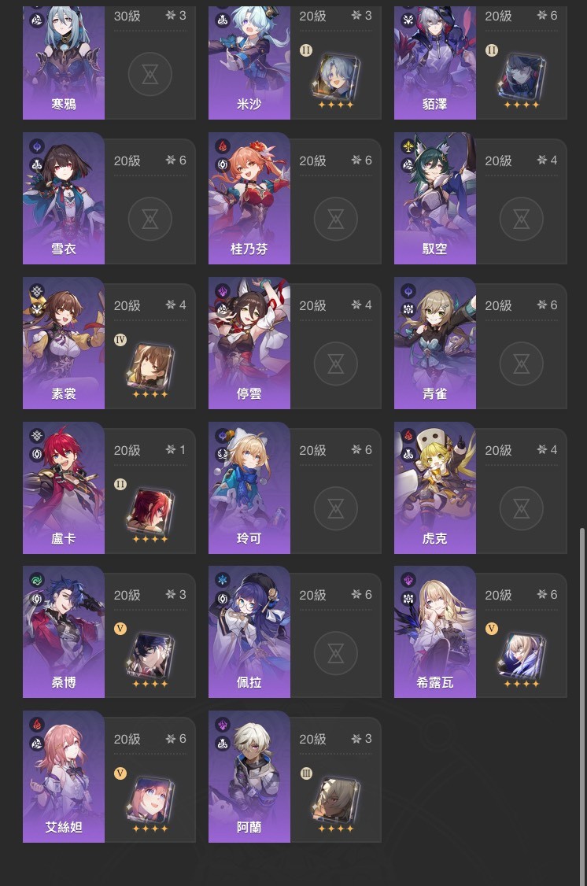Select the empty light cone slot for 佩拉
Screen dimensions: 587x886
pos(335,654)
